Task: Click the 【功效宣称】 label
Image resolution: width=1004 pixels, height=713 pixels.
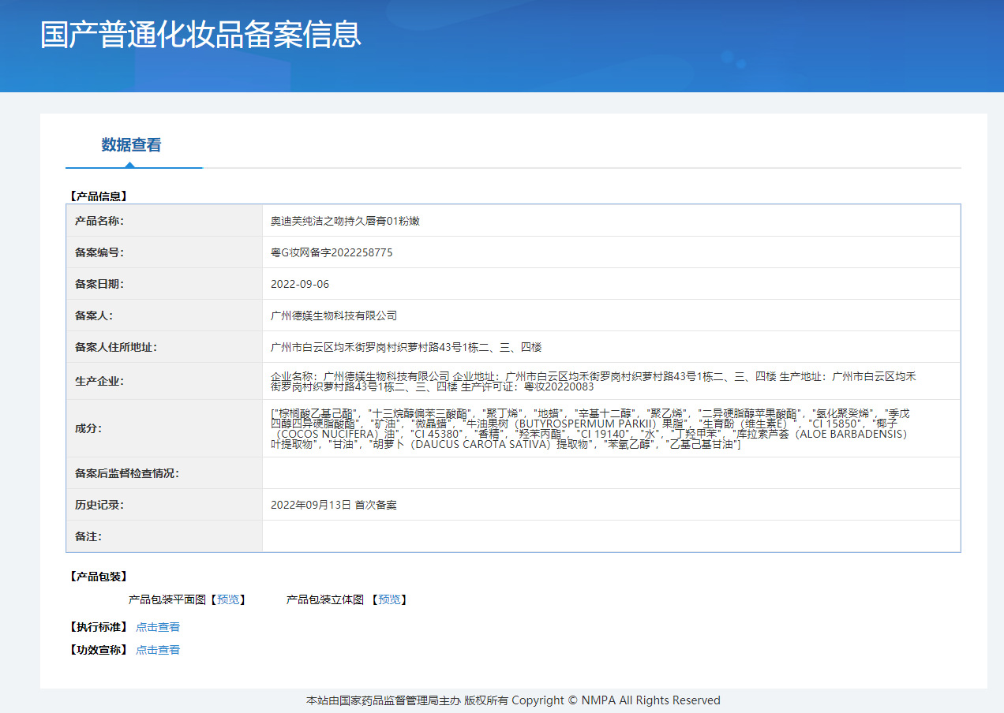Action: point(99,650)
